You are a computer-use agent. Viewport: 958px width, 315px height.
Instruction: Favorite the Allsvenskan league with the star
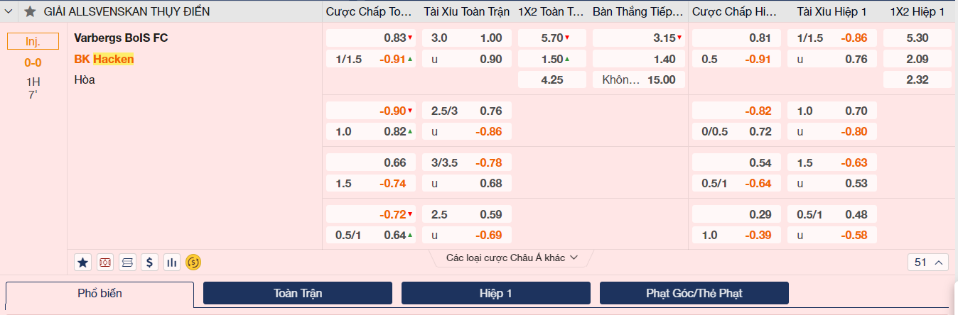click(x=30, y=12)
